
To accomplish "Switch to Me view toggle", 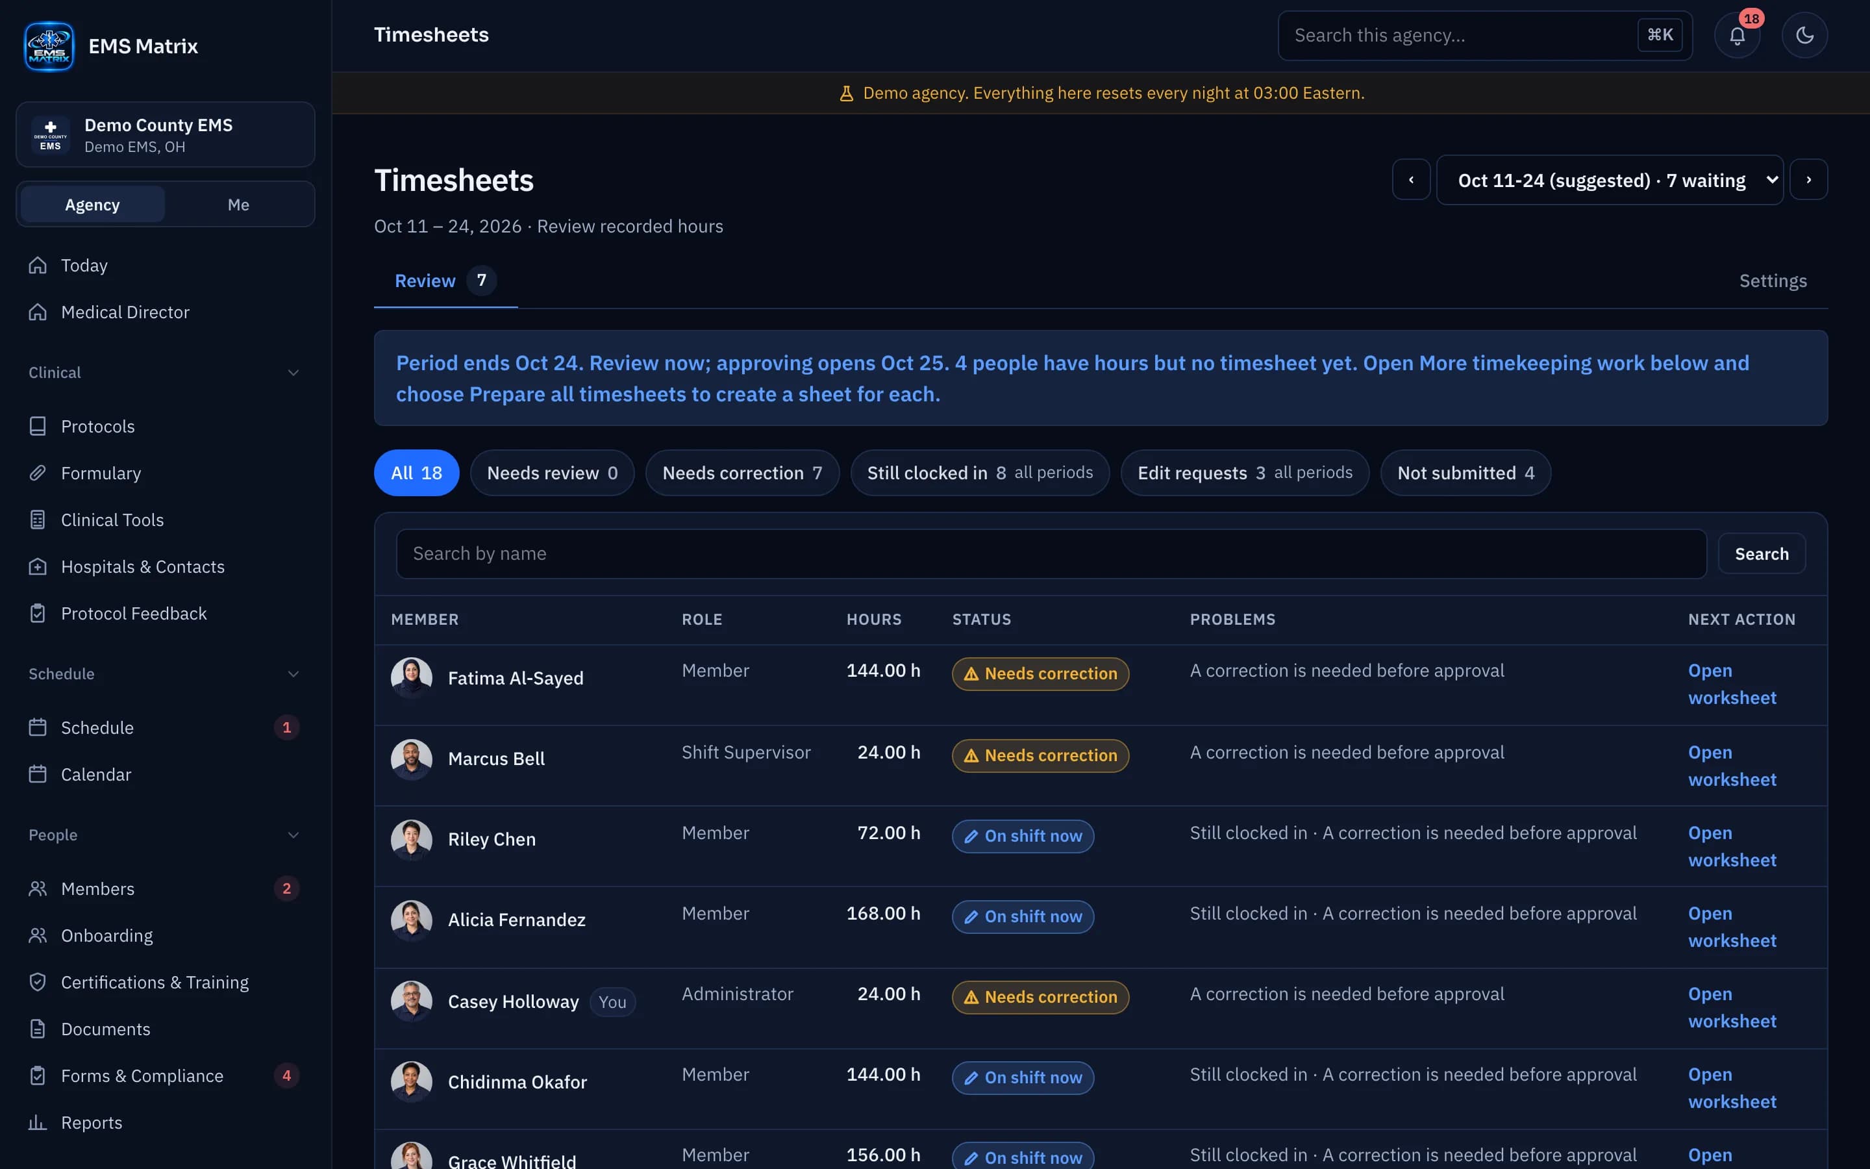I will tap(238, 204).
